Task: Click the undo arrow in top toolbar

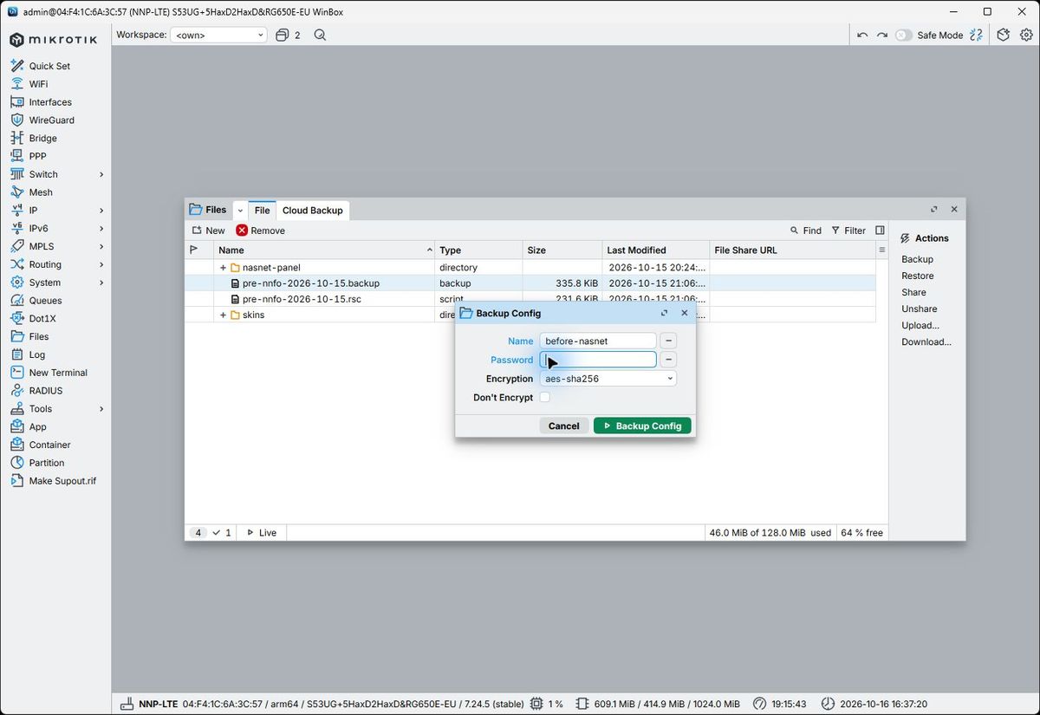Action: click(861, 35)
